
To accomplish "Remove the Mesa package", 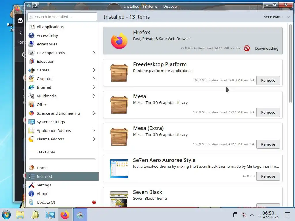I will (x=268, y=113).
